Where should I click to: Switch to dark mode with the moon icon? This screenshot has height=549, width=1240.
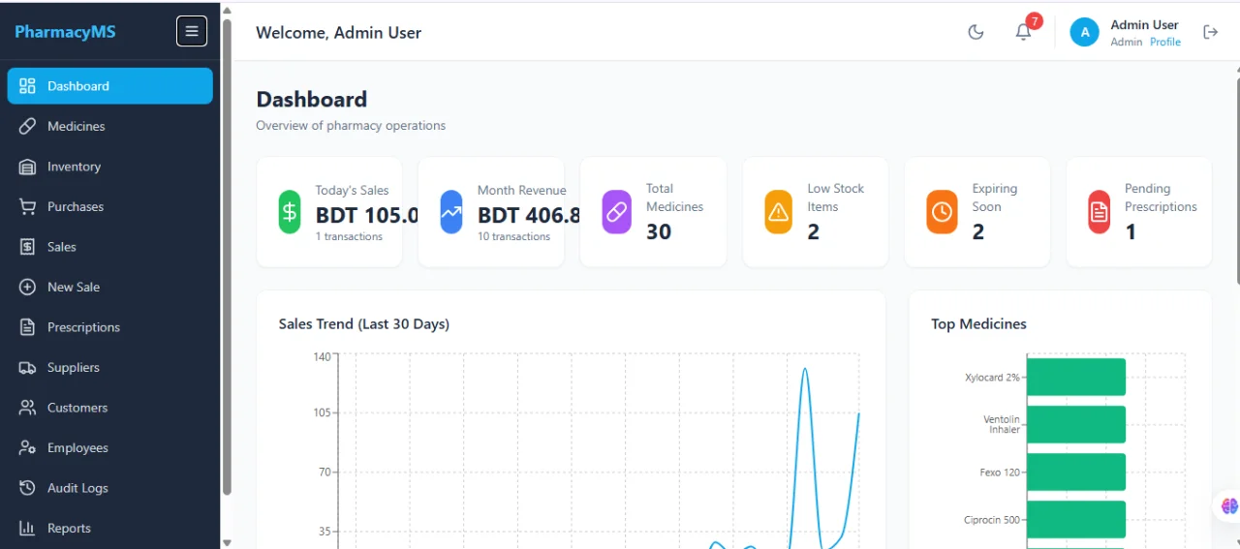pyautogui.click(x=976, y=32)
